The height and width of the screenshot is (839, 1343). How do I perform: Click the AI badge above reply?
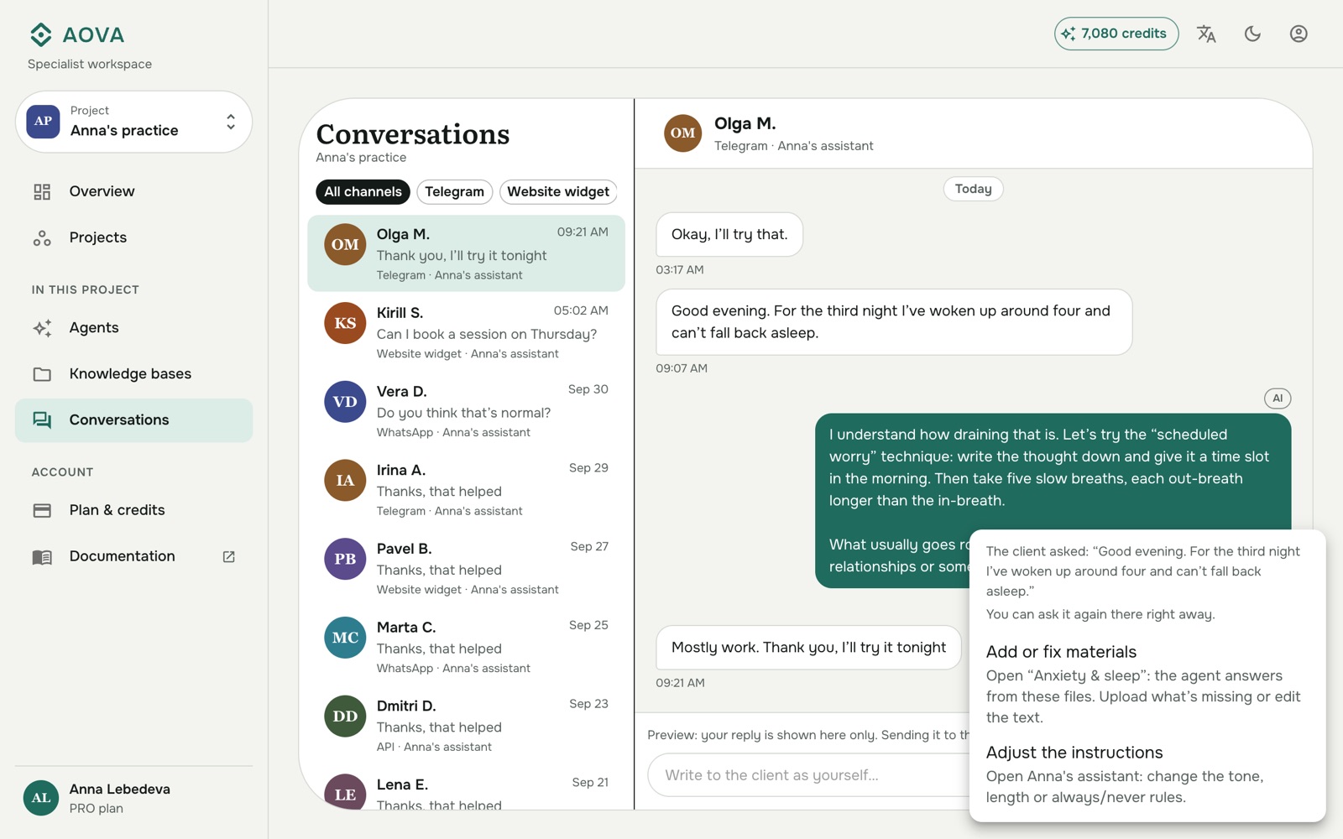(x=1278, y=399)
